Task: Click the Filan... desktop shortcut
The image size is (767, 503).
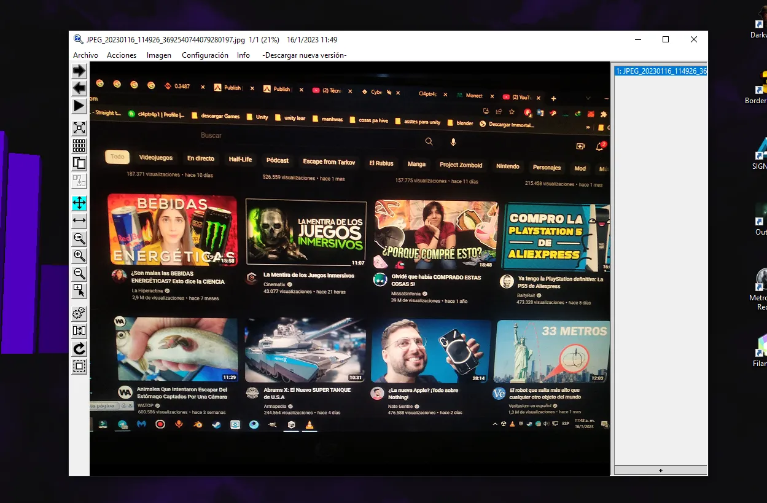Action: (x=760, y=350)
